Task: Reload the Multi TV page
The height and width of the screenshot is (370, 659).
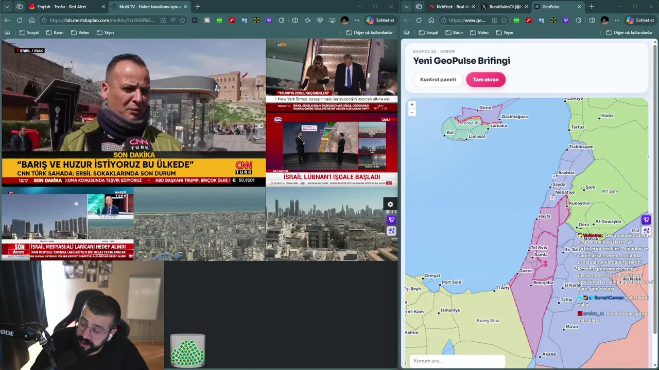Action: (20, 20)
